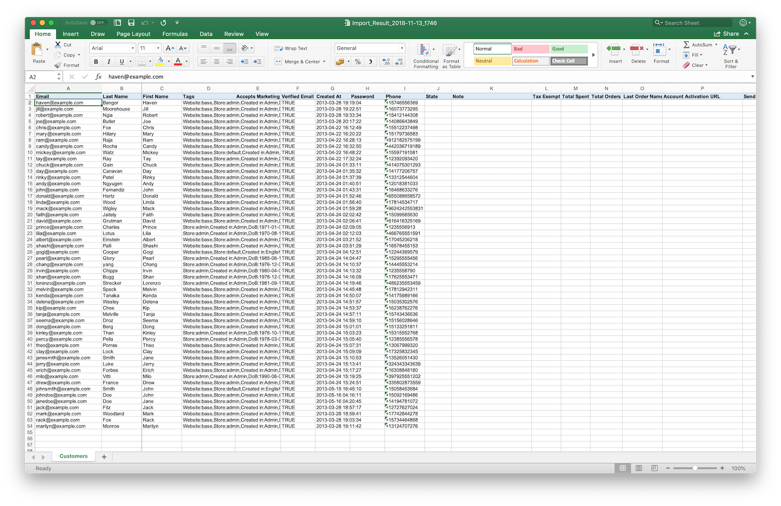Click the increase indent icon

tap(258, 61)
